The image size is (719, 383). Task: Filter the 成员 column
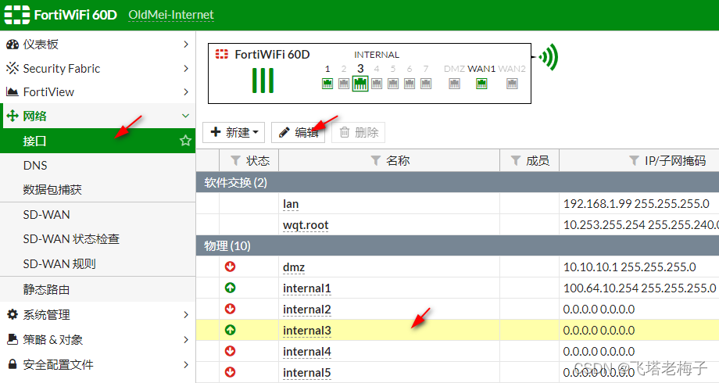point(515,160)
